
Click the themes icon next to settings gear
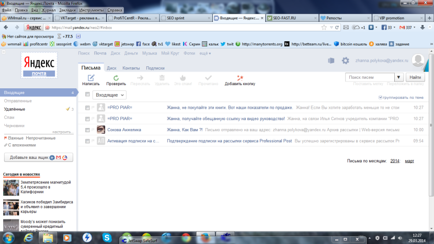[331, 61]
